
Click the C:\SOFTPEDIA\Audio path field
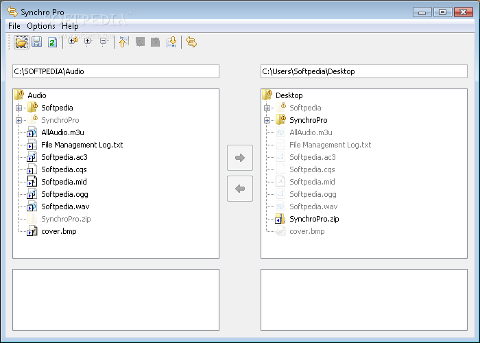pyautogui.click(x=116, y=71)
